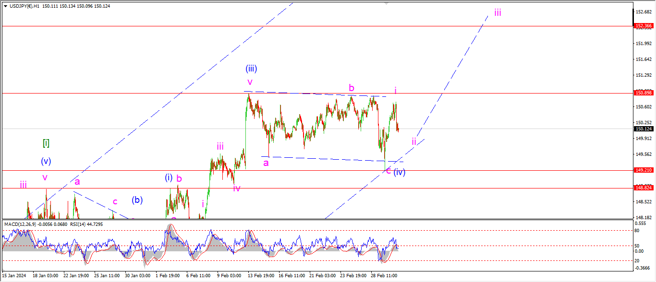The height and width of the screenshot is (282, 656).
Task: Click the 13 Feb 19:00 time axis label
Action: (x=260, y=276)
